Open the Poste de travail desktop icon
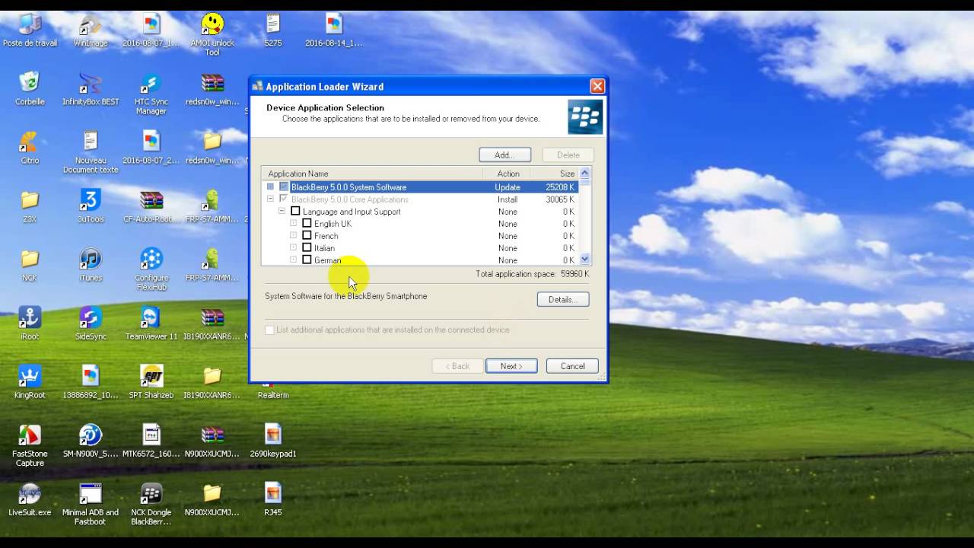 (30, 30)
